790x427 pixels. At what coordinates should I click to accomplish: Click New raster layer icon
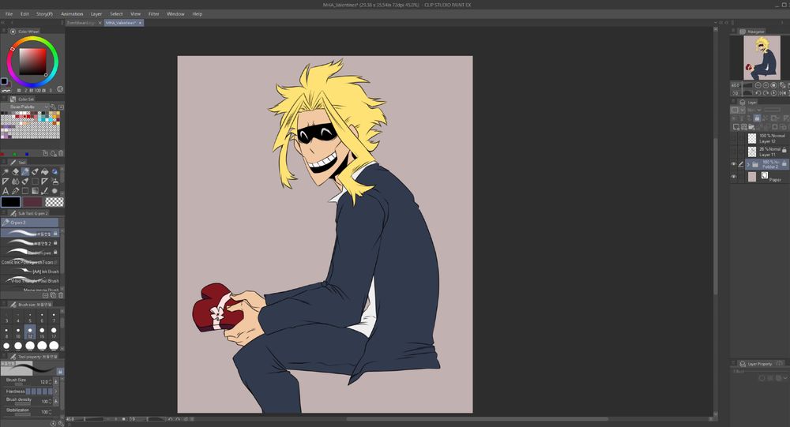coord(735,127)
